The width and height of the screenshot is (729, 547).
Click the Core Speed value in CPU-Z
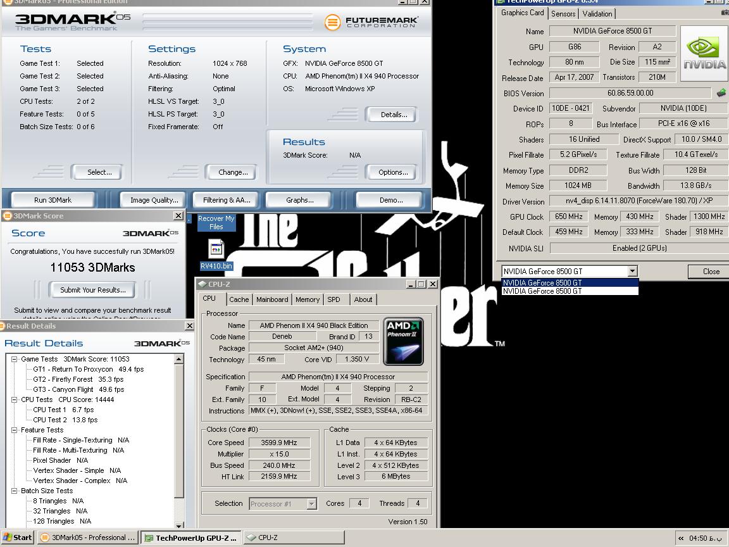279,443
